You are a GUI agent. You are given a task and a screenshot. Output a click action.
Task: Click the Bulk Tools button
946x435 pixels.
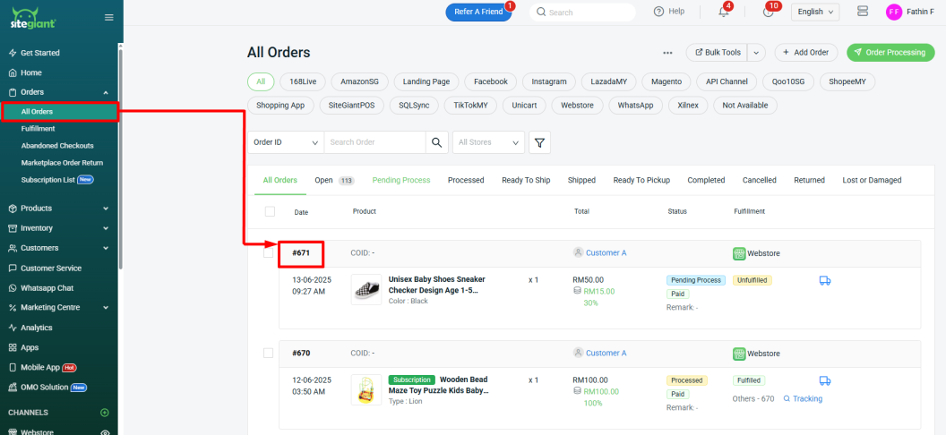[x=718, y=53]
